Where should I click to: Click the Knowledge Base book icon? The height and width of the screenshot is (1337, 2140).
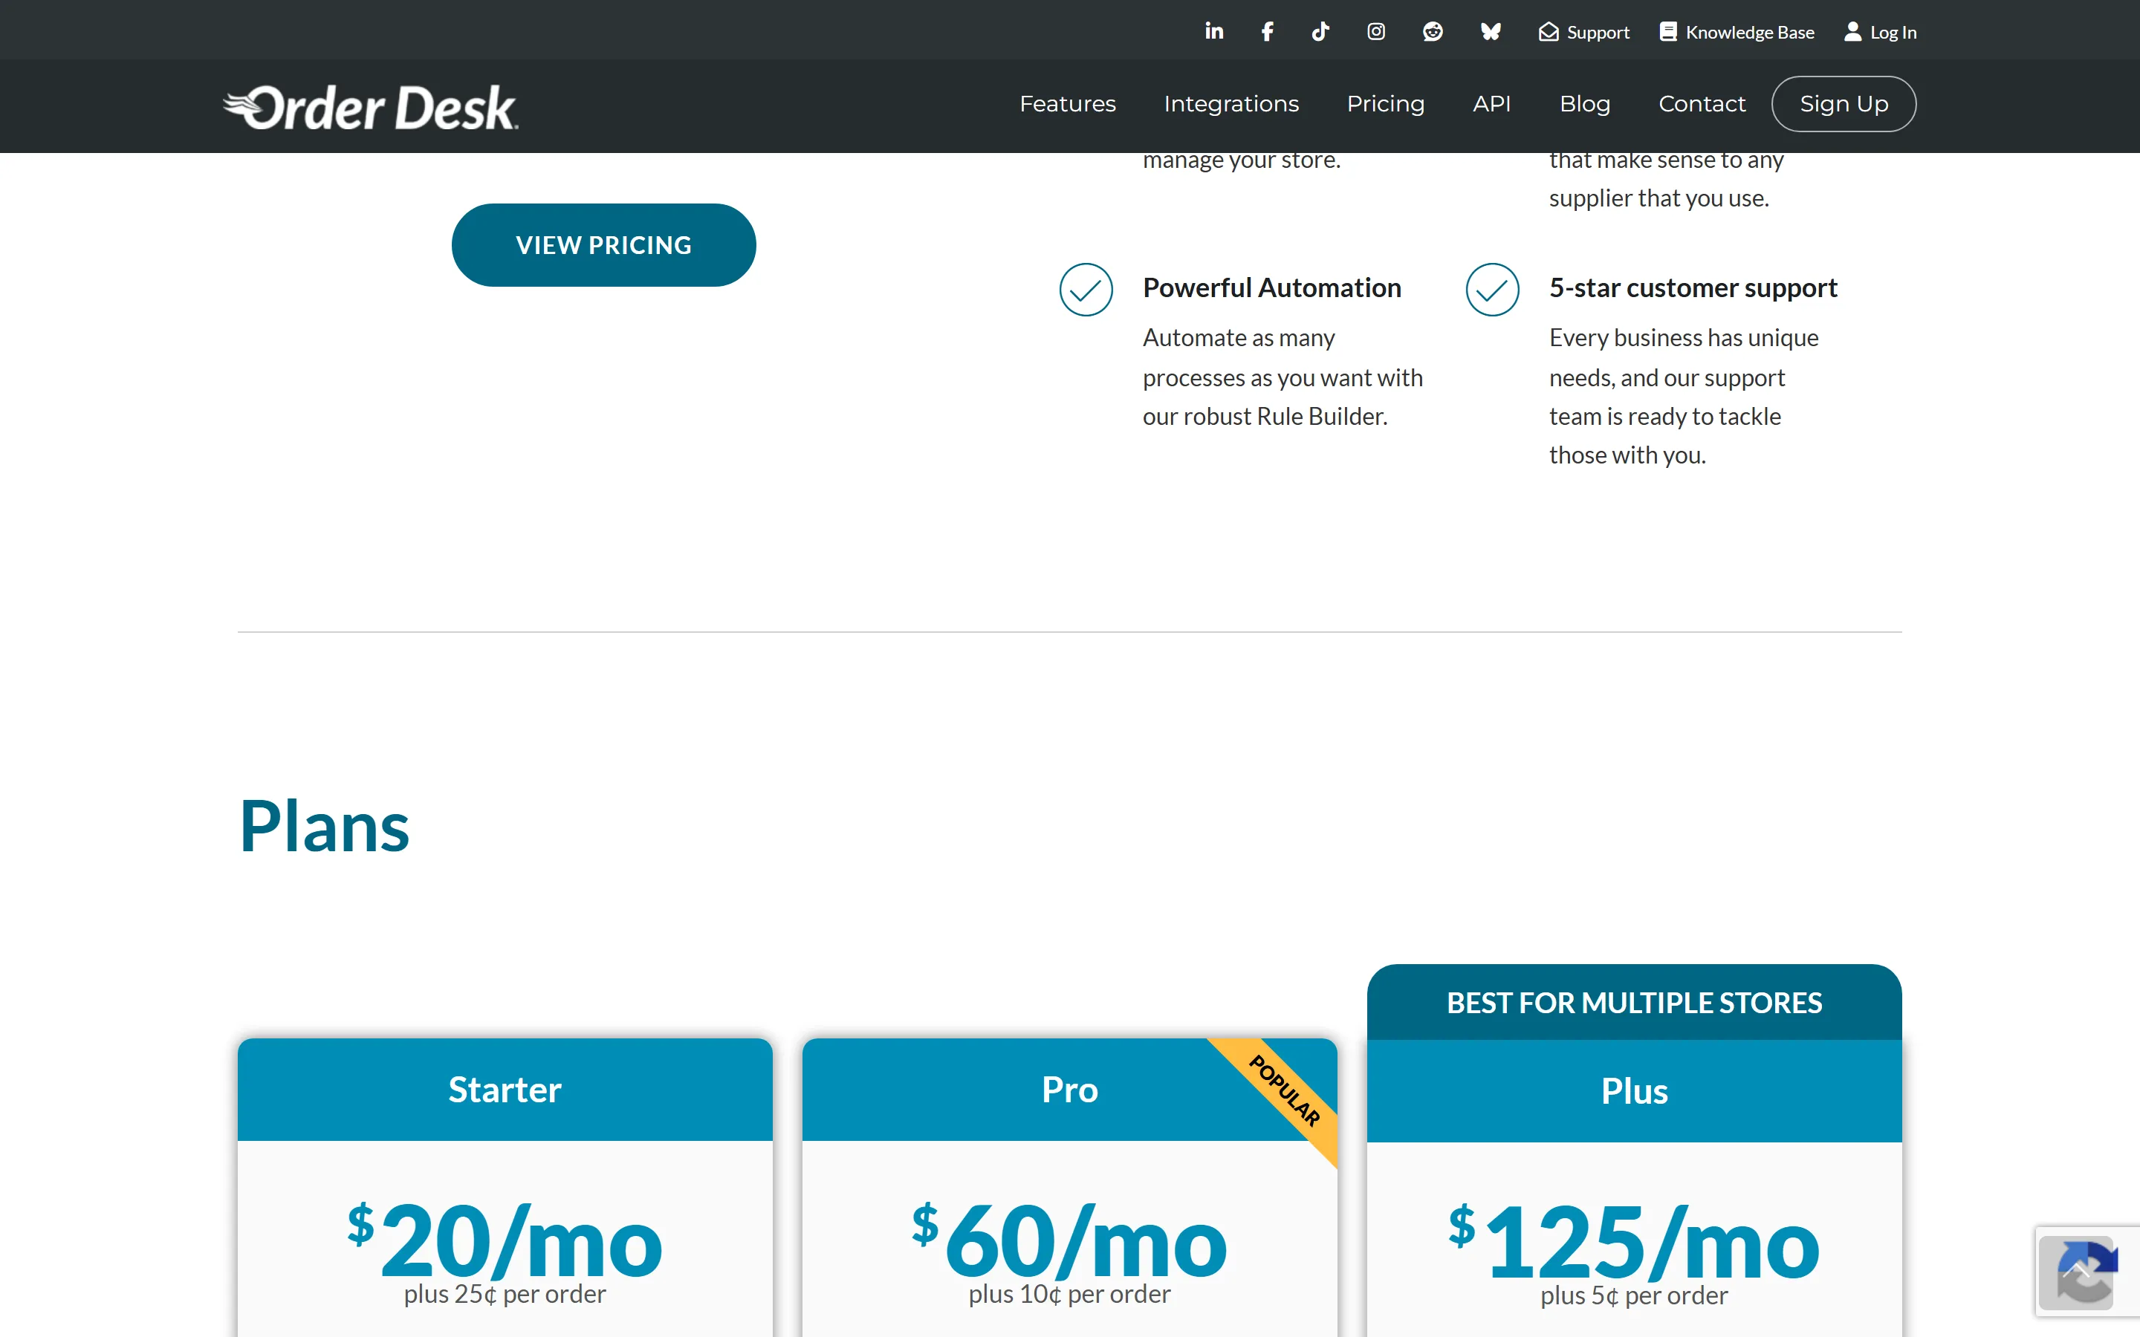pos(1667,32)
